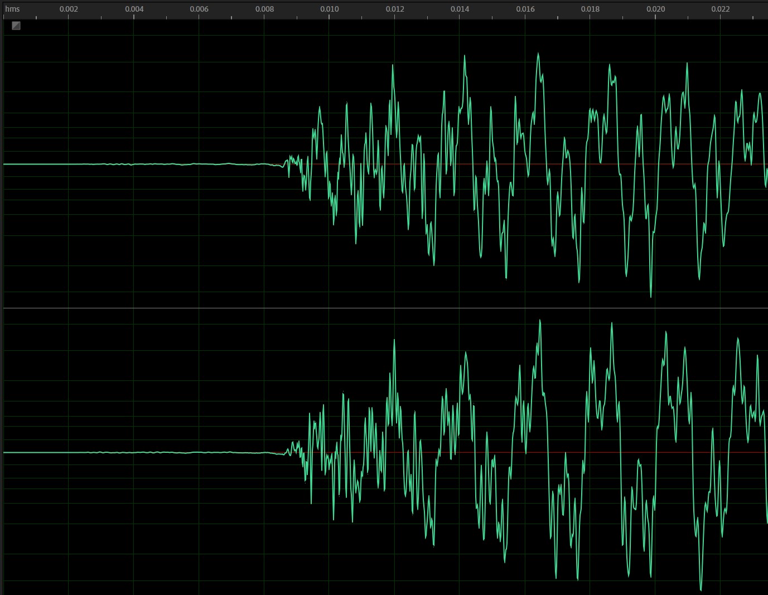768x595 pixels.
Task: Click the 0.022 label on the timeline ruler
Action: click(x=721, y=9)
